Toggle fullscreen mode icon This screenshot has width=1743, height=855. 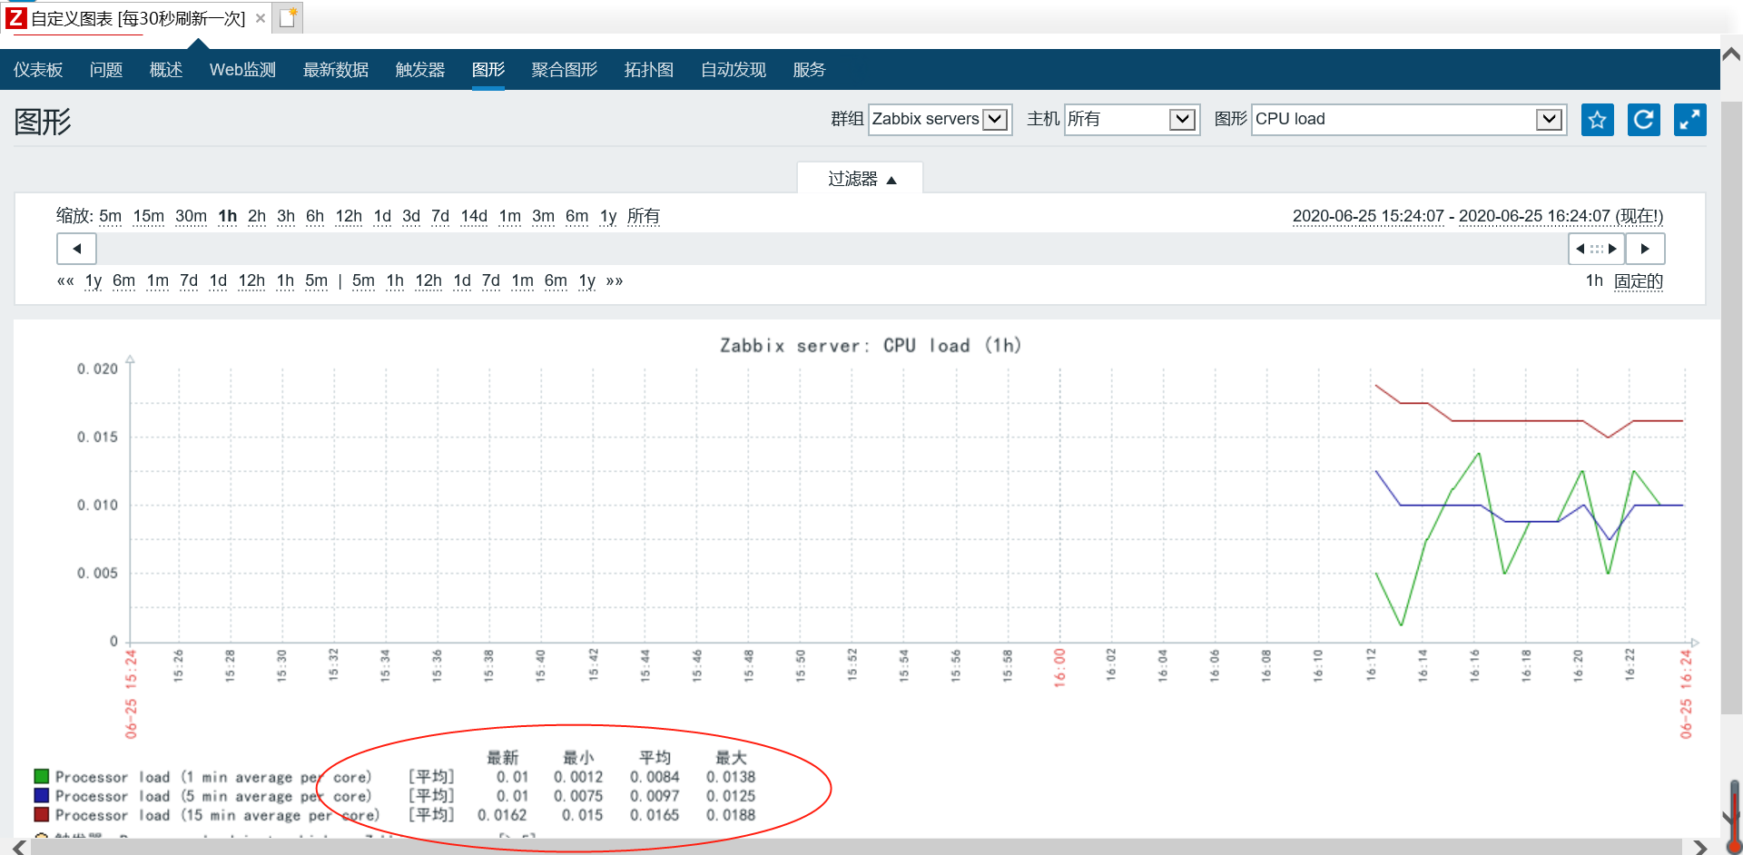[1689, 119]
